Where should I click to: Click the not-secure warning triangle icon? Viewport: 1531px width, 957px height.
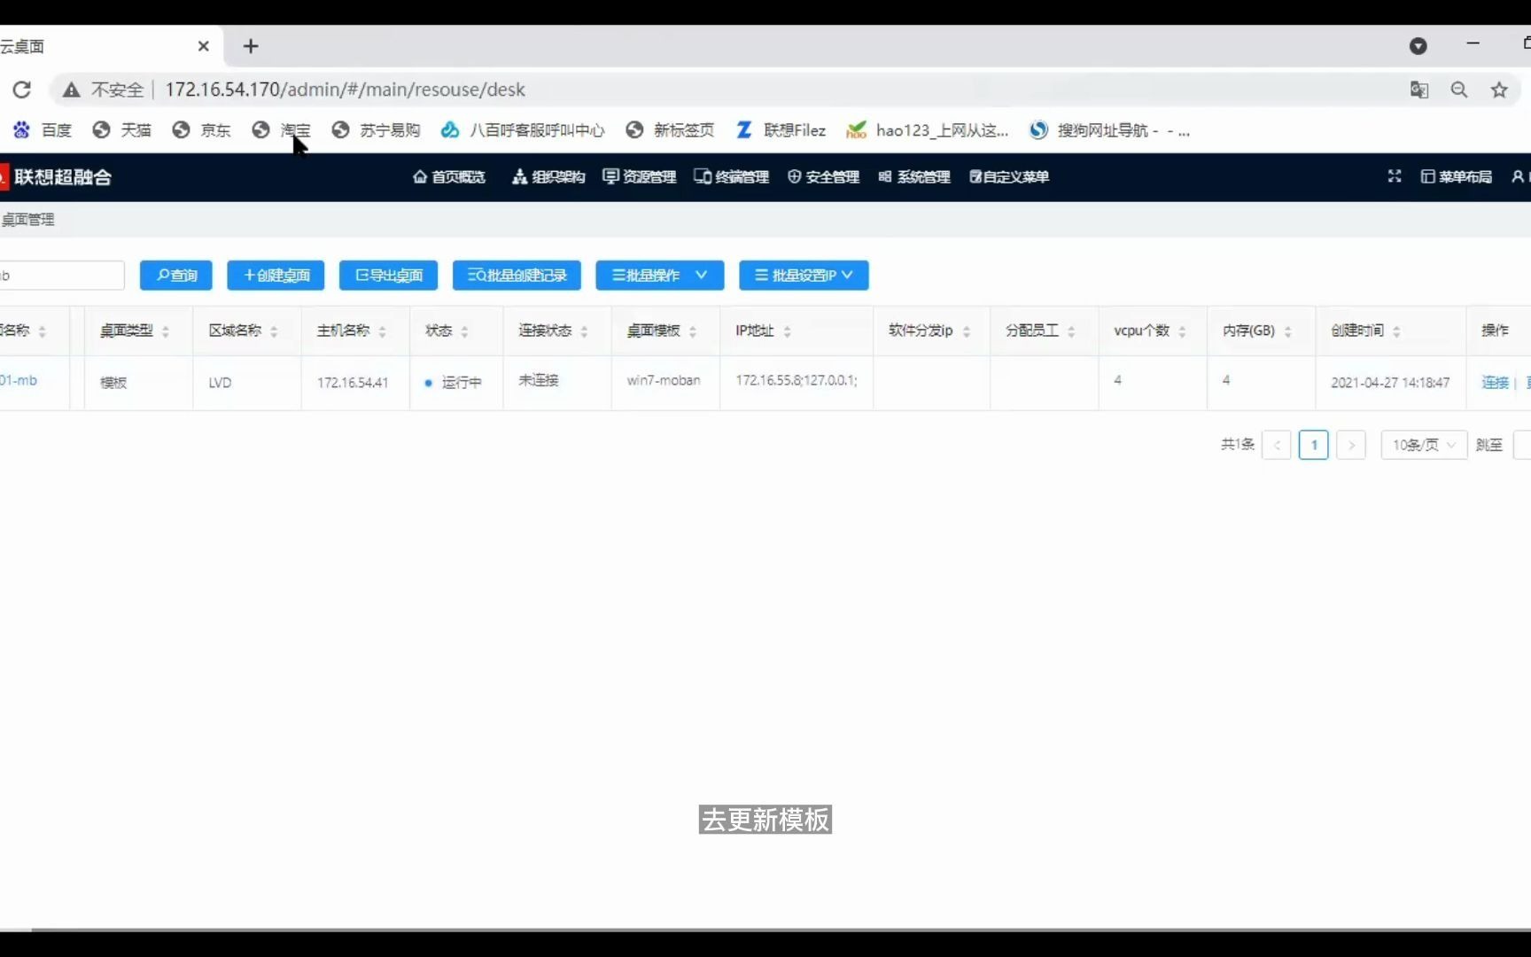pos(72,89)
